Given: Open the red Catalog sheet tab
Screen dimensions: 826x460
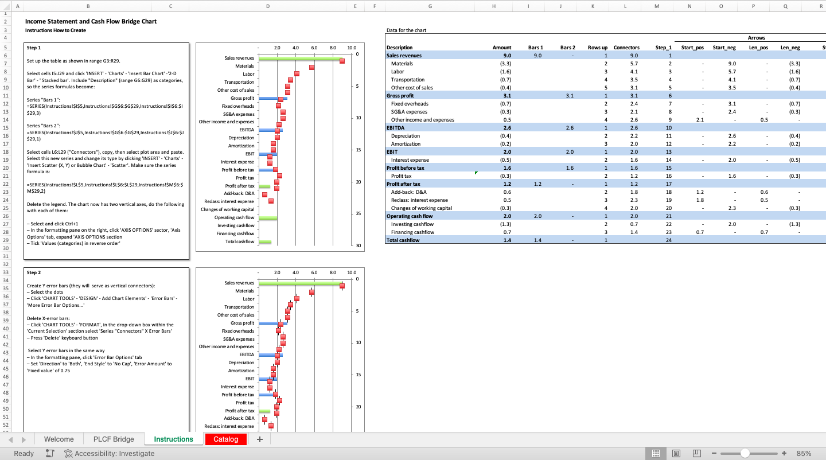Looking at the screenshot, I should pos(226,439).
